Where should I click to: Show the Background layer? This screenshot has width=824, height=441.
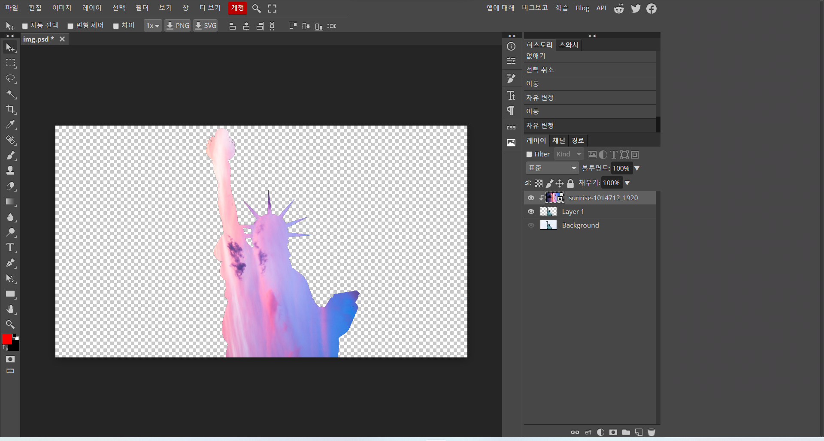tap(531, 225)
